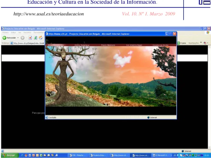Click the address bar URL field
The image size is (211, 158).
27,43
